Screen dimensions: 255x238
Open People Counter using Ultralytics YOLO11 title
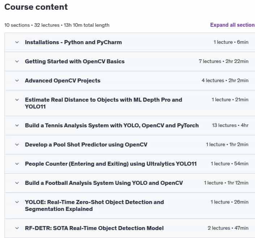click(x=111, y=163)
